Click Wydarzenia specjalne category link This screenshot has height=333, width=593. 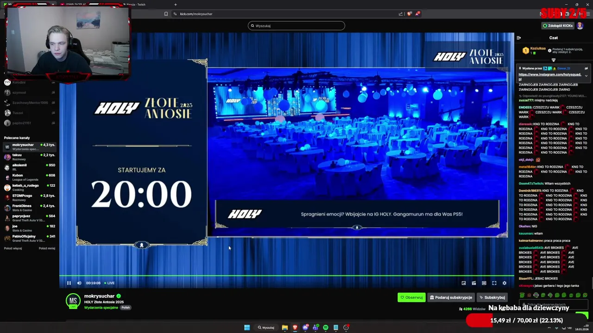pyautogui.click(x=101, y=308)
